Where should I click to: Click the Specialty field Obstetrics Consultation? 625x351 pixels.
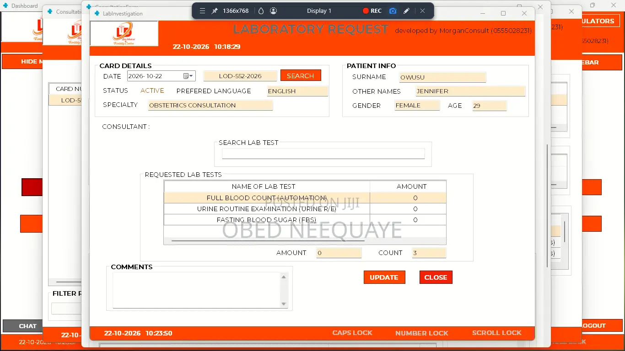[x=210, y=105]
